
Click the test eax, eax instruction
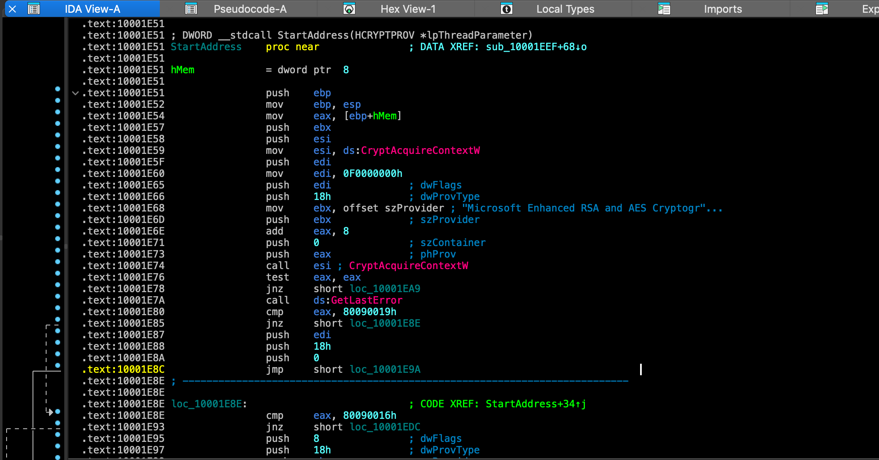[x=313, y=277]
